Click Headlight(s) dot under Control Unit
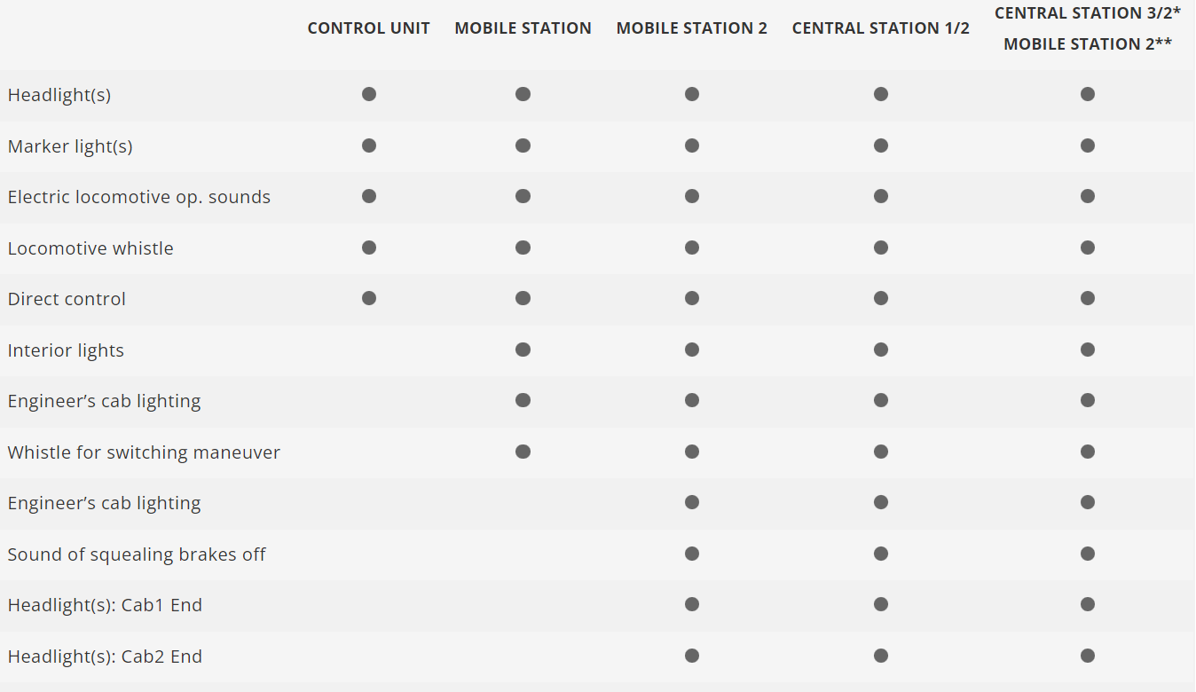1196x692 pixels. click(369, 94)
